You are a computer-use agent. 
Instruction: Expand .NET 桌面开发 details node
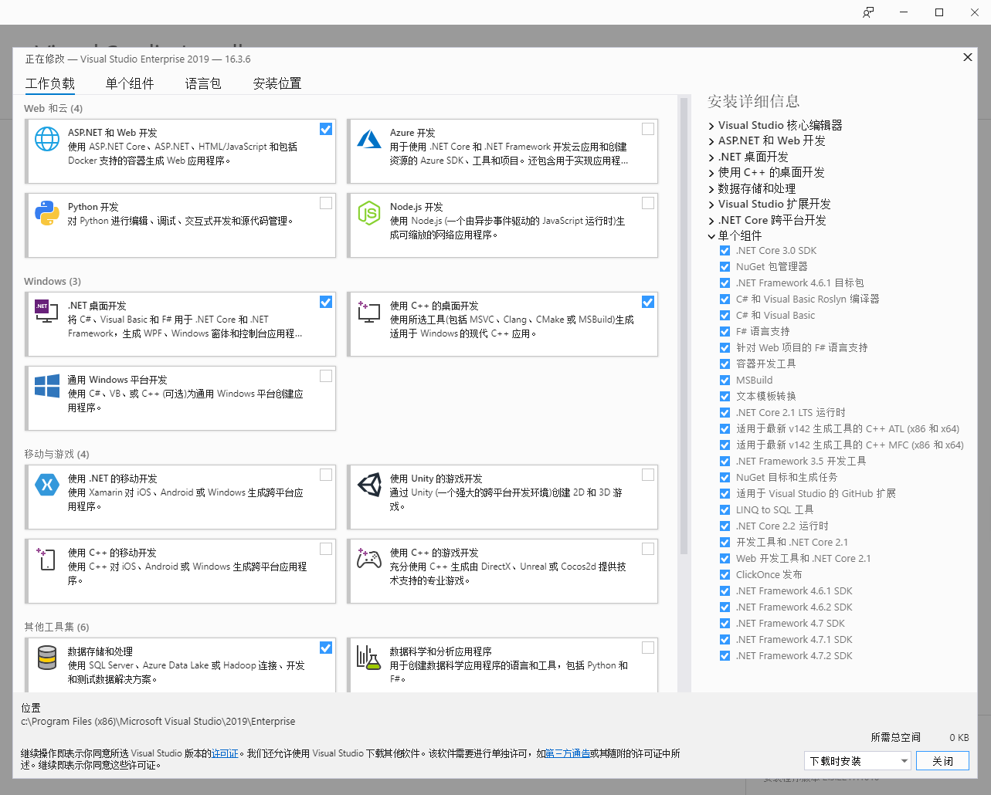coord(711,157)
